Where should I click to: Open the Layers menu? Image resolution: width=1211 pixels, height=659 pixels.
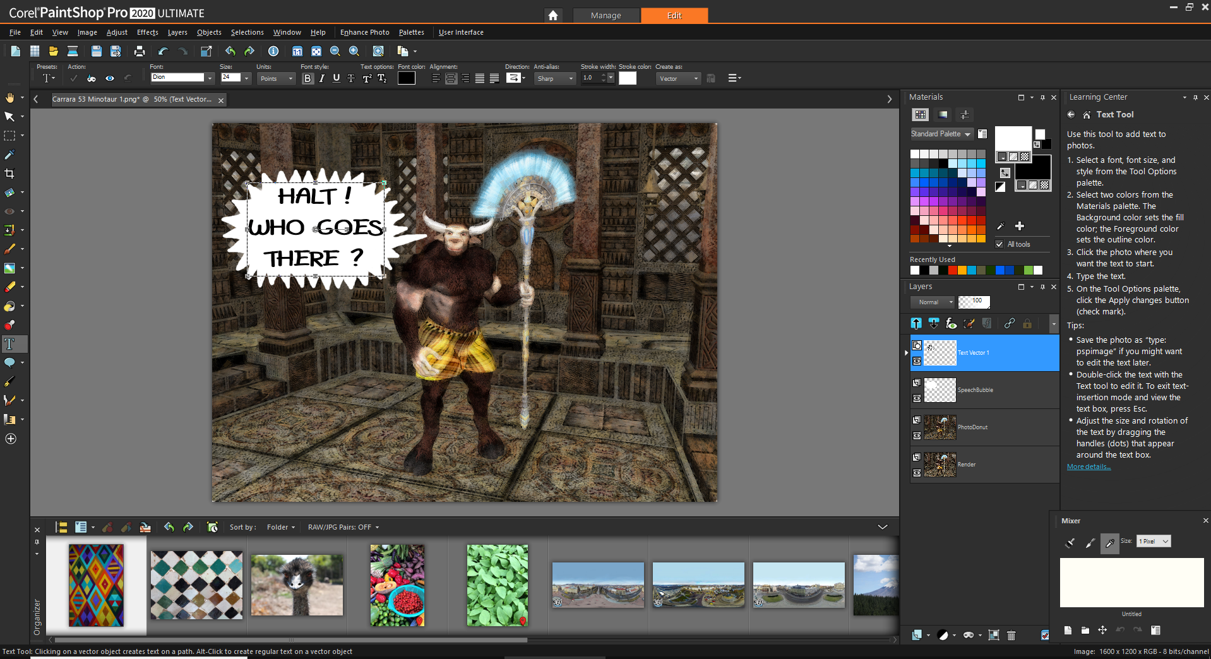(177, 32)
